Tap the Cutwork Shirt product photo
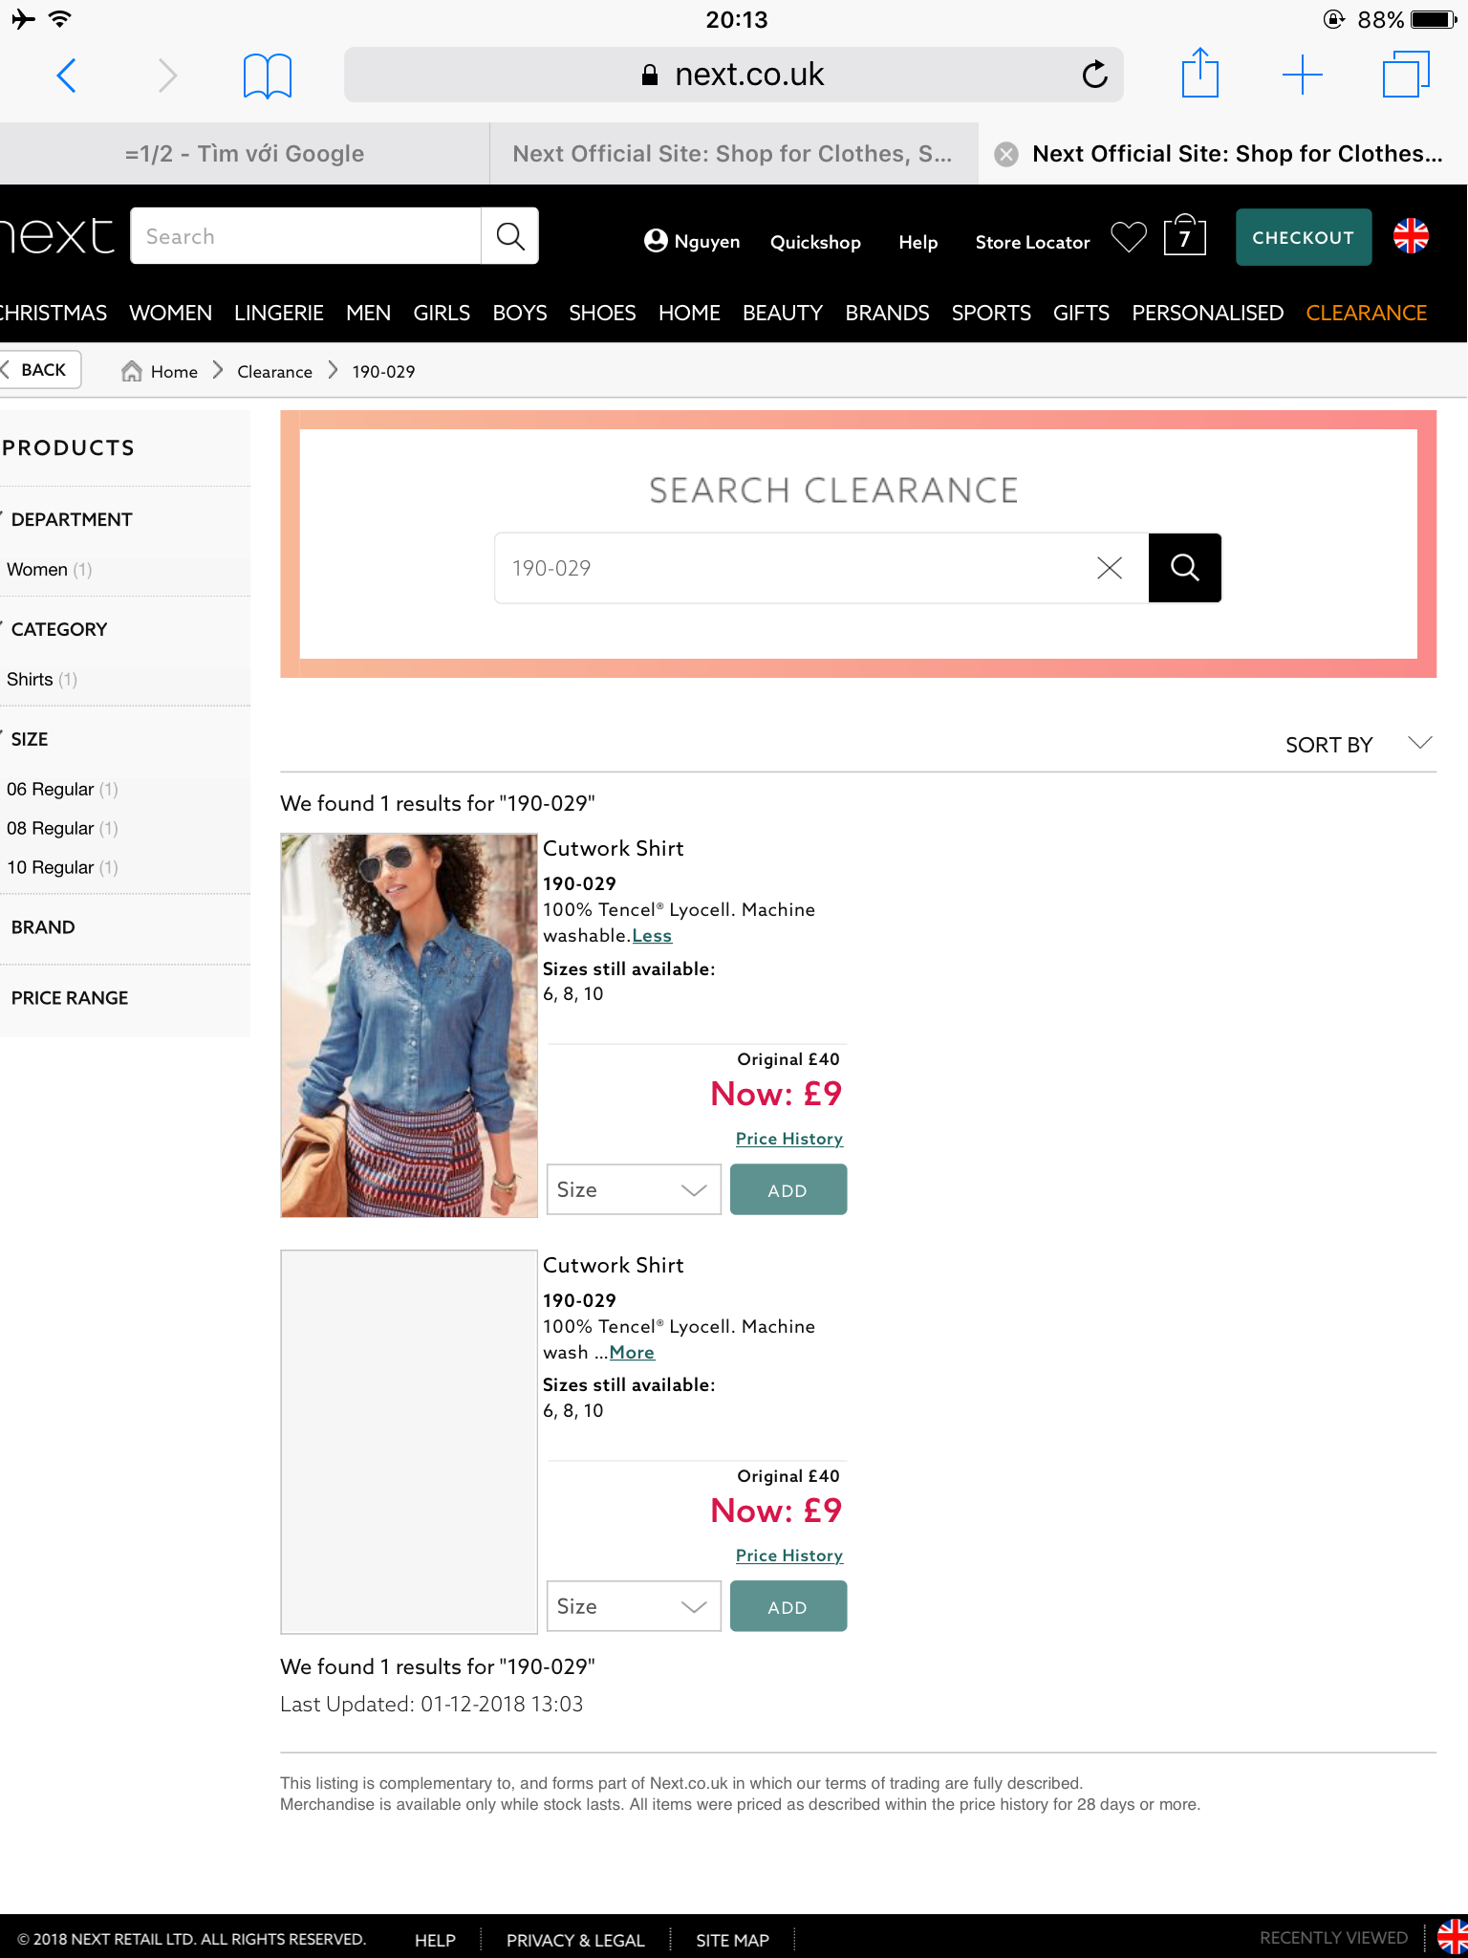 [409, 1025]
